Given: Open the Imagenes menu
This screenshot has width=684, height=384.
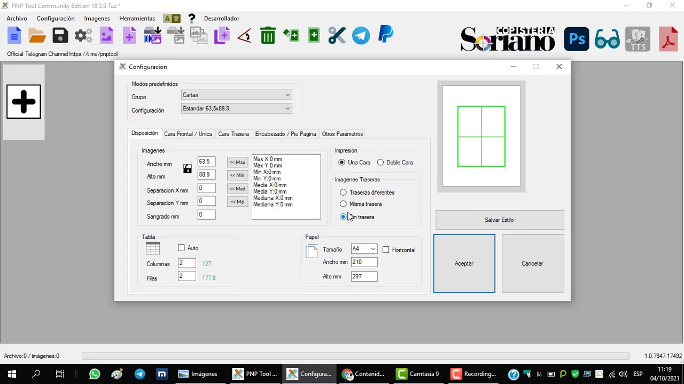Looking at the screenshot, I should (x=97, y=18).
